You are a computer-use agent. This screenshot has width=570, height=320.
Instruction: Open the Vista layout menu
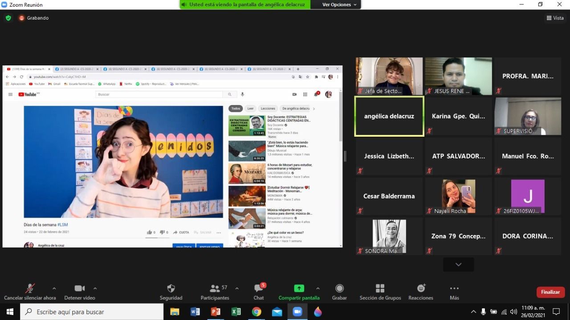point(555,18)
